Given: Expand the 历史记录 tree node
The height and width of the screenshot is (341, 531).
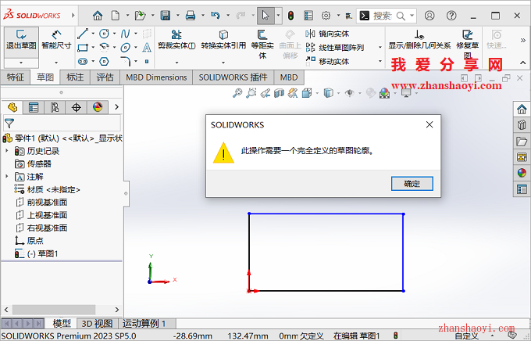Looking at the screenshot, I should coord(7,150).
